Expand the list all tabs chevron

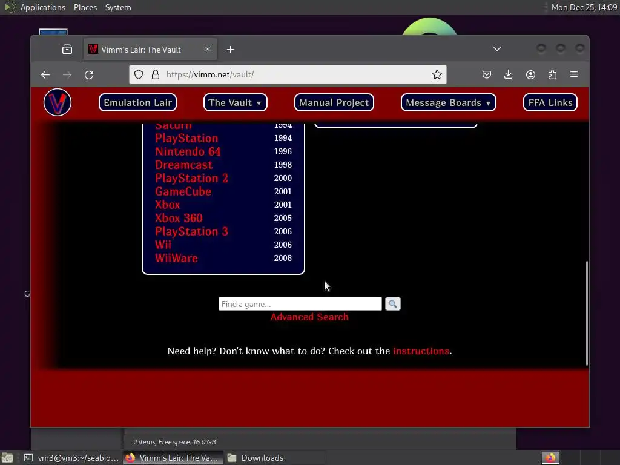pos(497,49)
